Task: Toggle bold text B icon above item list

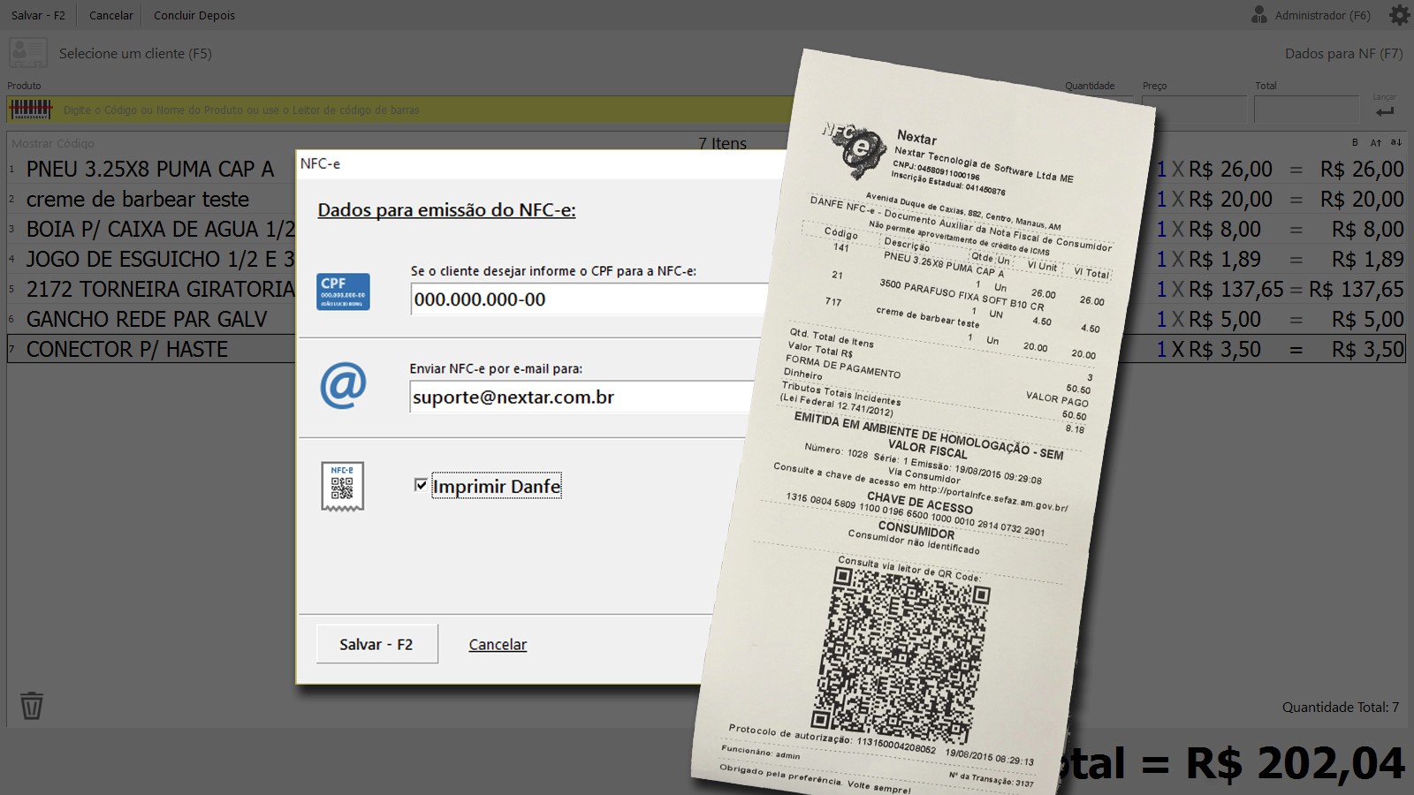Action: [x=1355, y=142]
